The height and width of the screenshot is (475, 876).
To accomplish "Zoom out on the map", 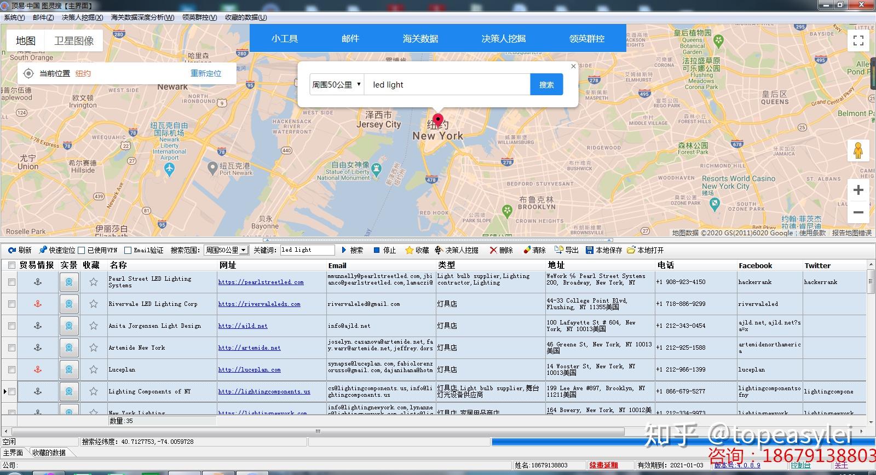I will [858, 212].
